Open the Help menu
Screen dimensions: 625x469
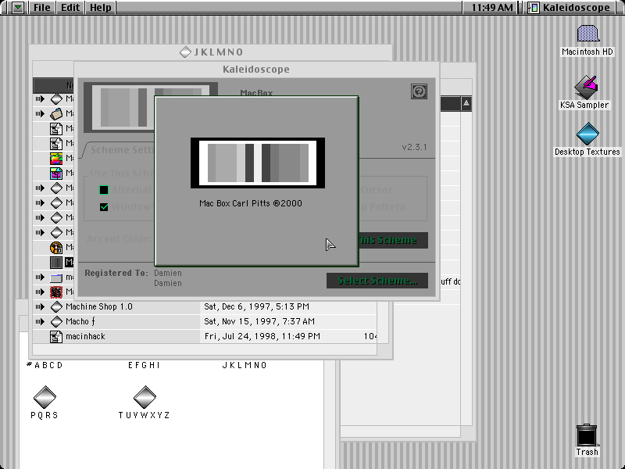pos(101,8)
